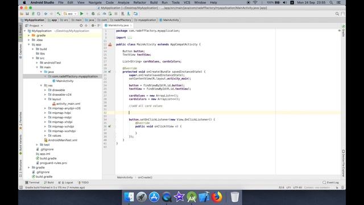Expand the .idea folder in the tree

pyautogui.click(x=29, y=40)
